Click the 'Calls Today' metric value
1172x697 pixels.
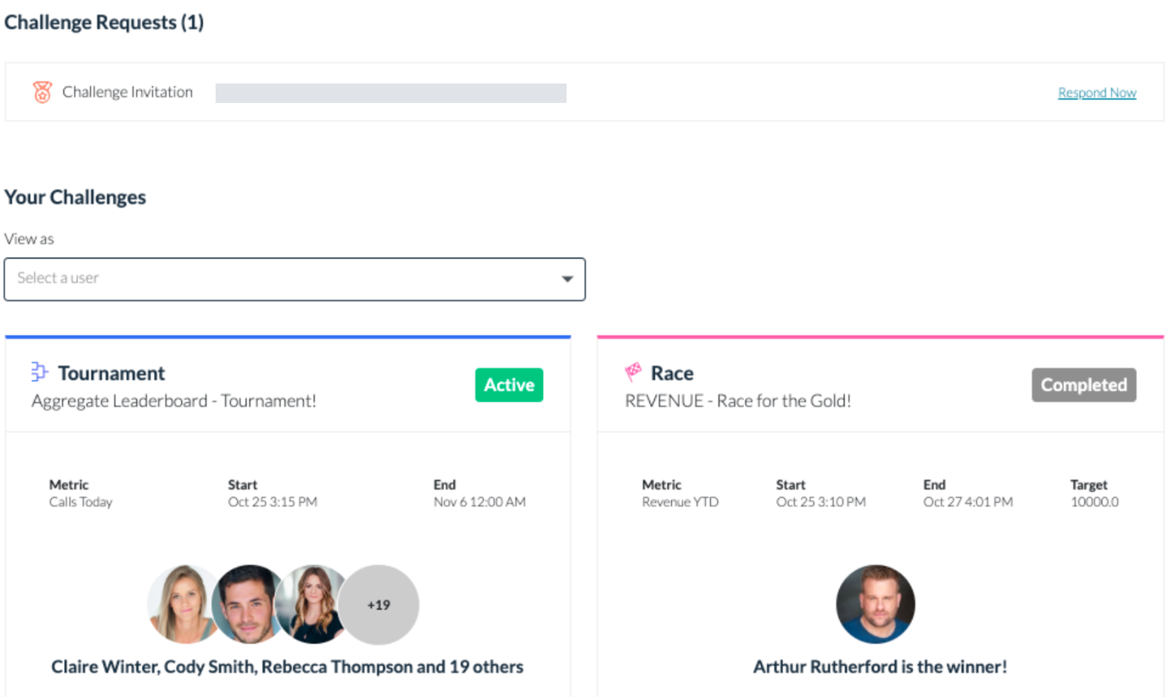coord(80,502)
